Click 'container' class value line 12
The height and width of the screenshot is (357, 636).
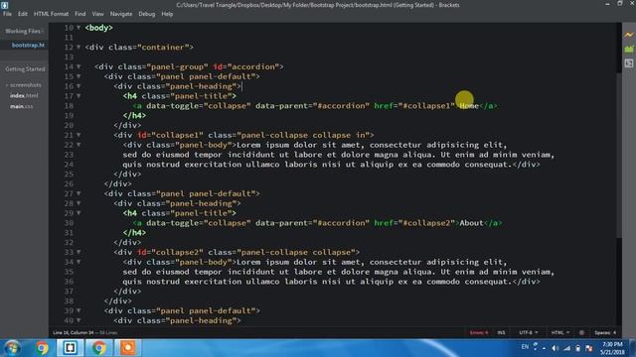click(163, 48)
